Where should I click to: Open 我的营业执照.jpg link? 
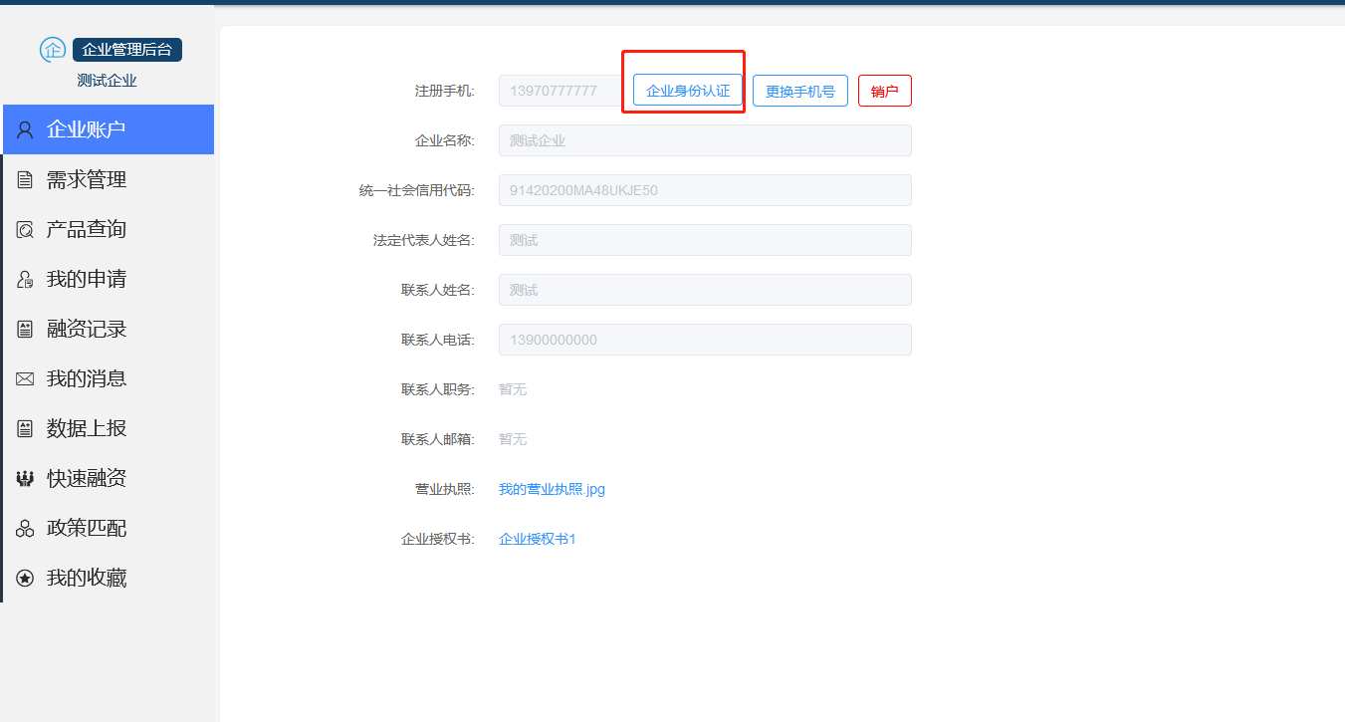(552, 489)
